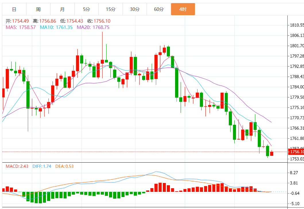The width and height of the screenshot is (304, 209).
Task: Select the 周 weekly timeframe tab
Action: pos(38,9)
